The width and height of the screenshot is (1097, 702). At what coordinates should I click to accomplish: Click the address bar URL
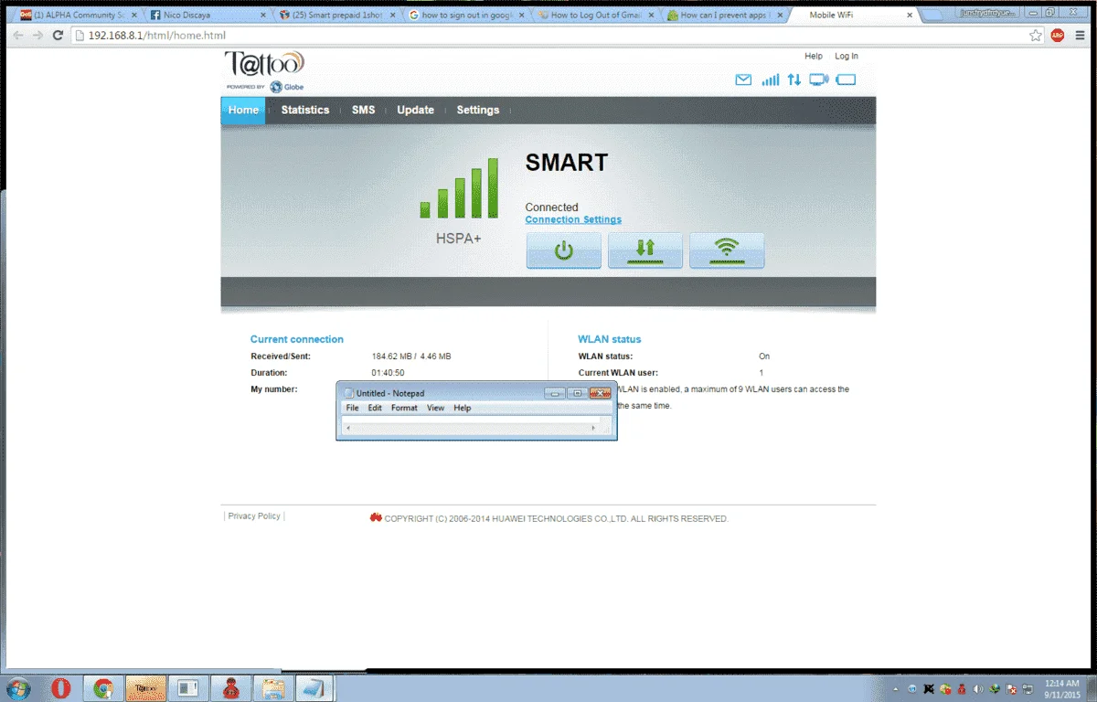[157, 35]
